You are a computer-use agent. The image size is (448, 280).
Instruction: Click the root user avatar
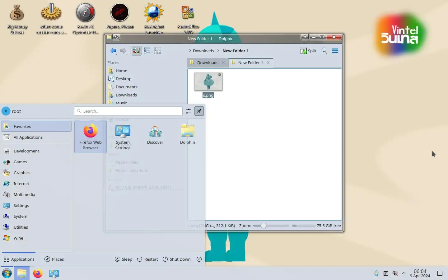(6, 111)
